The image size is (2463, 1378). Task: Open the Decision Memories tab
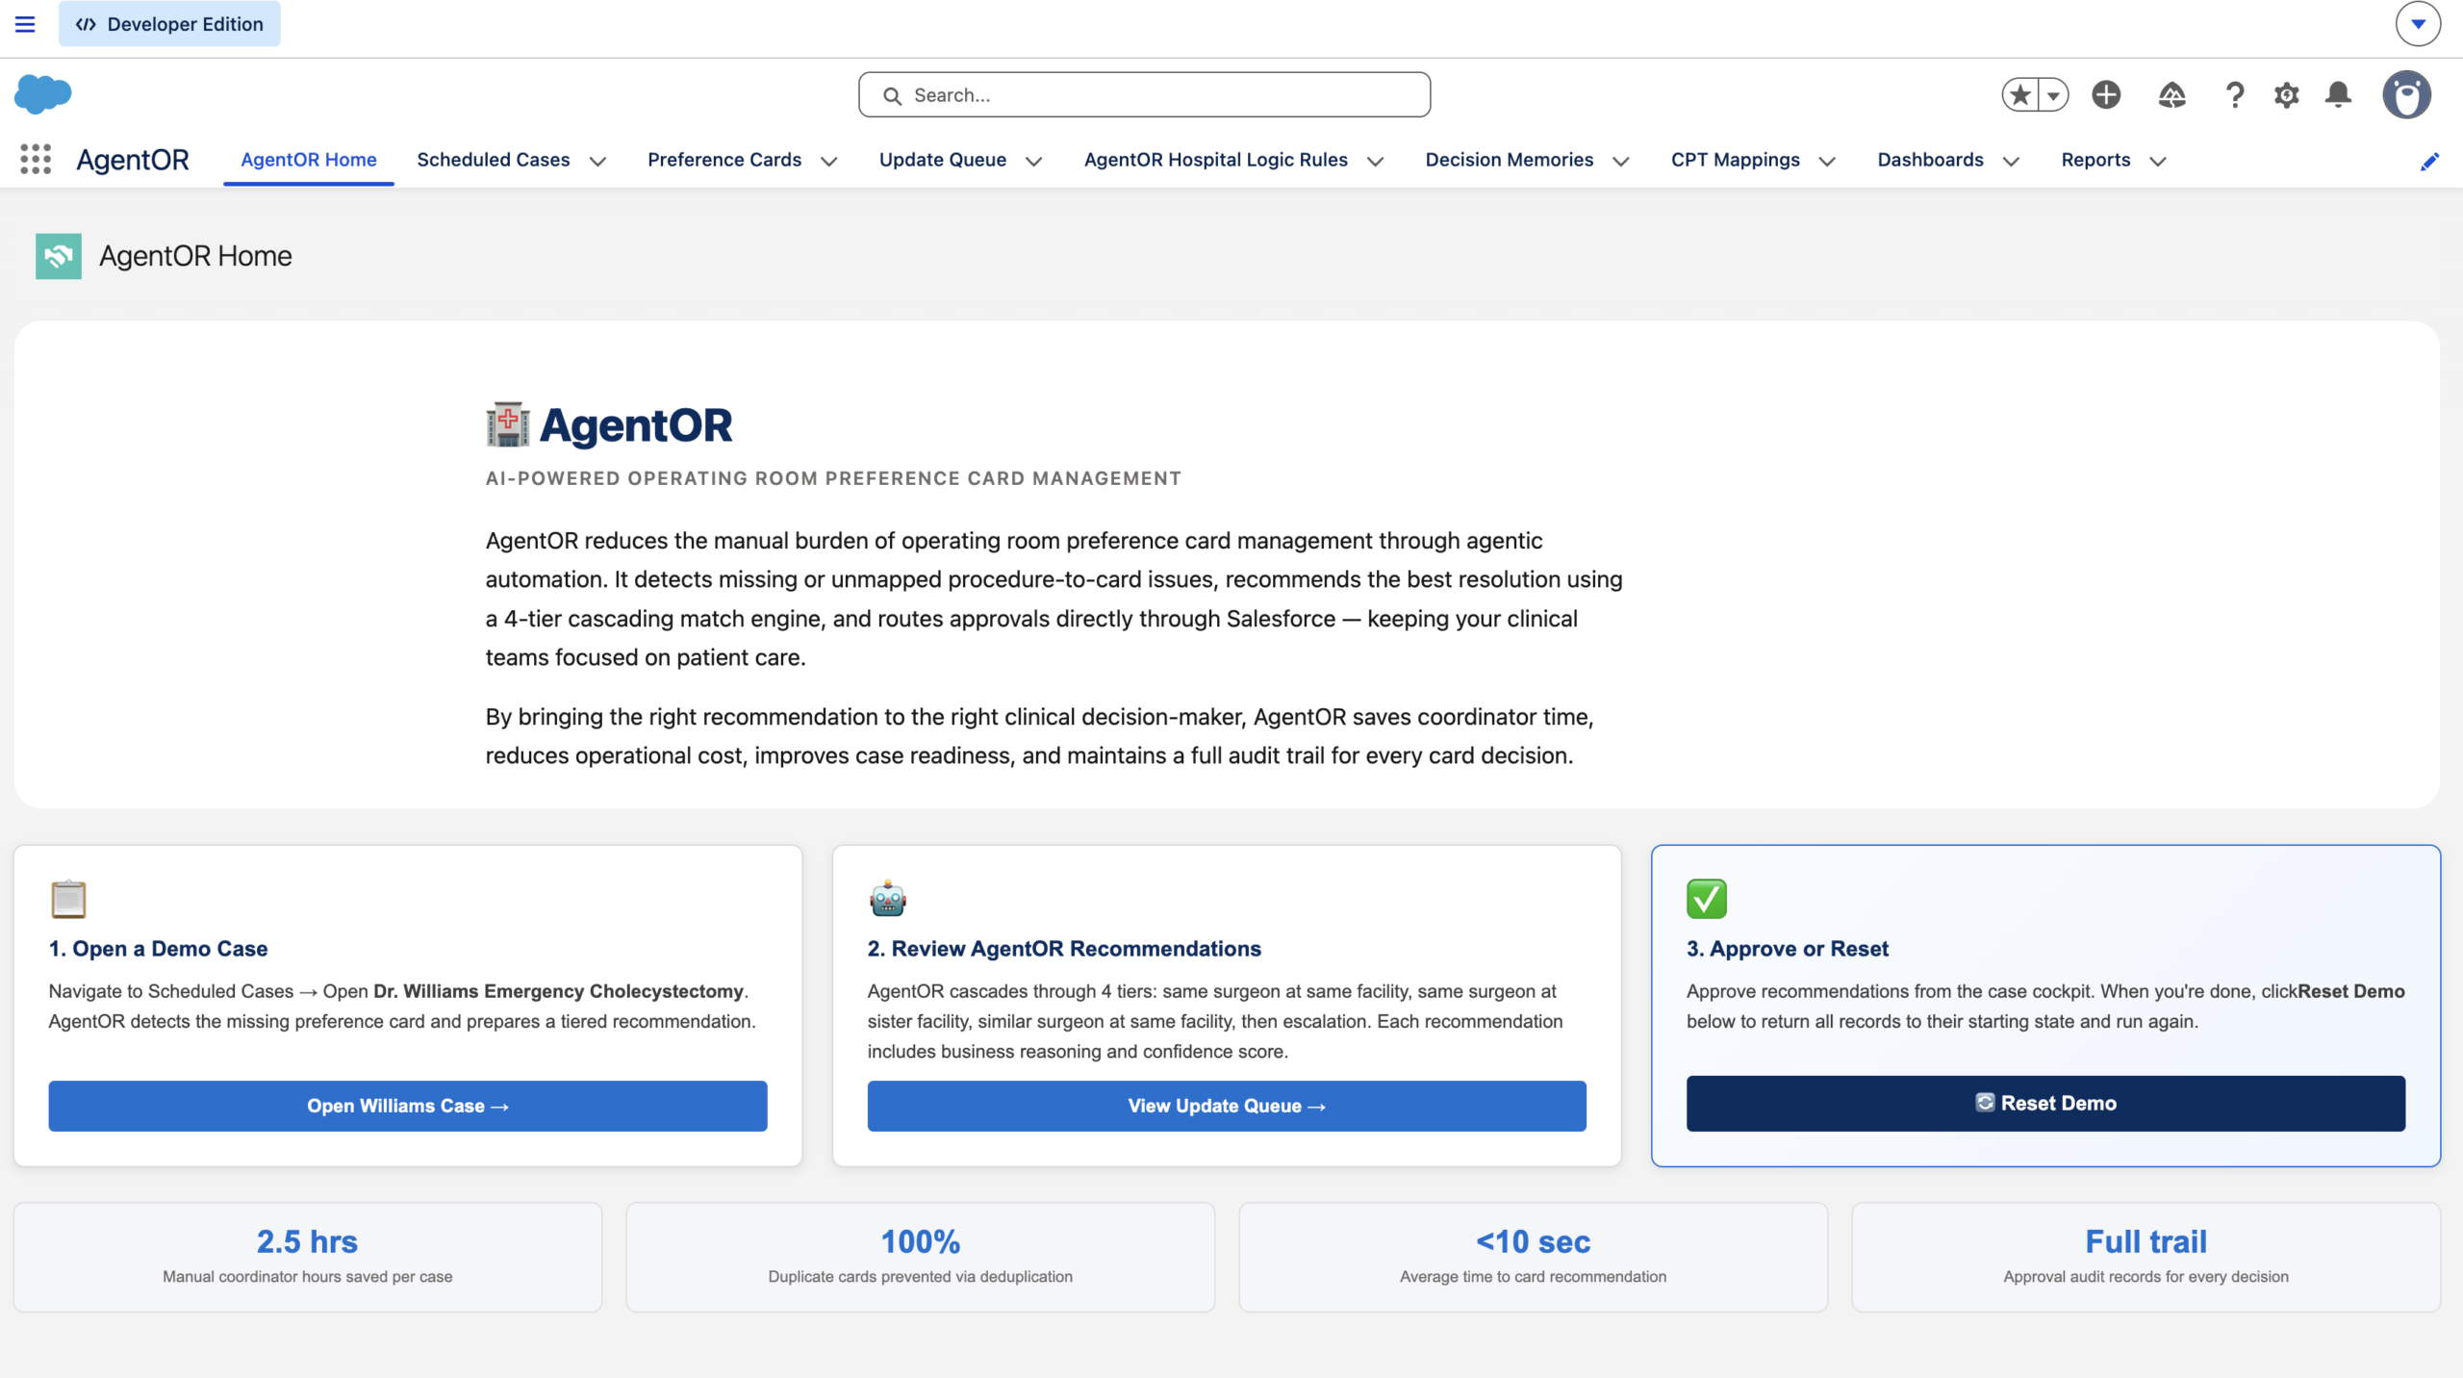(x=1510, y=160)
